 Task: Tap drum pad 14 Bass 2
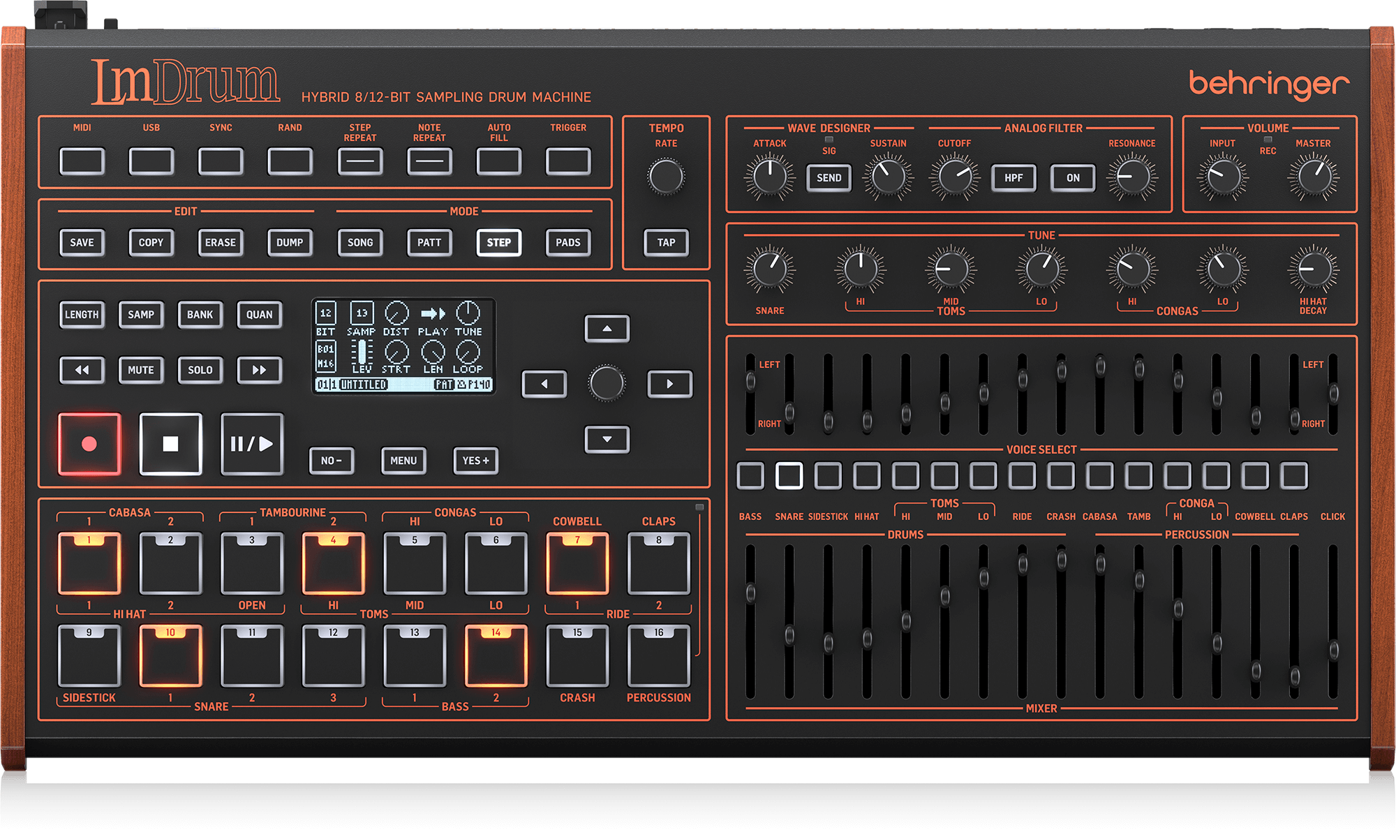pyautogui.click(x=496, y=656)
